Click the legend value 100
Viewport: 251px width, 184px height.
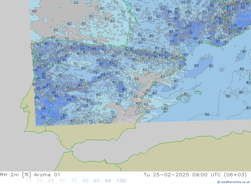[x=121, y=181]
